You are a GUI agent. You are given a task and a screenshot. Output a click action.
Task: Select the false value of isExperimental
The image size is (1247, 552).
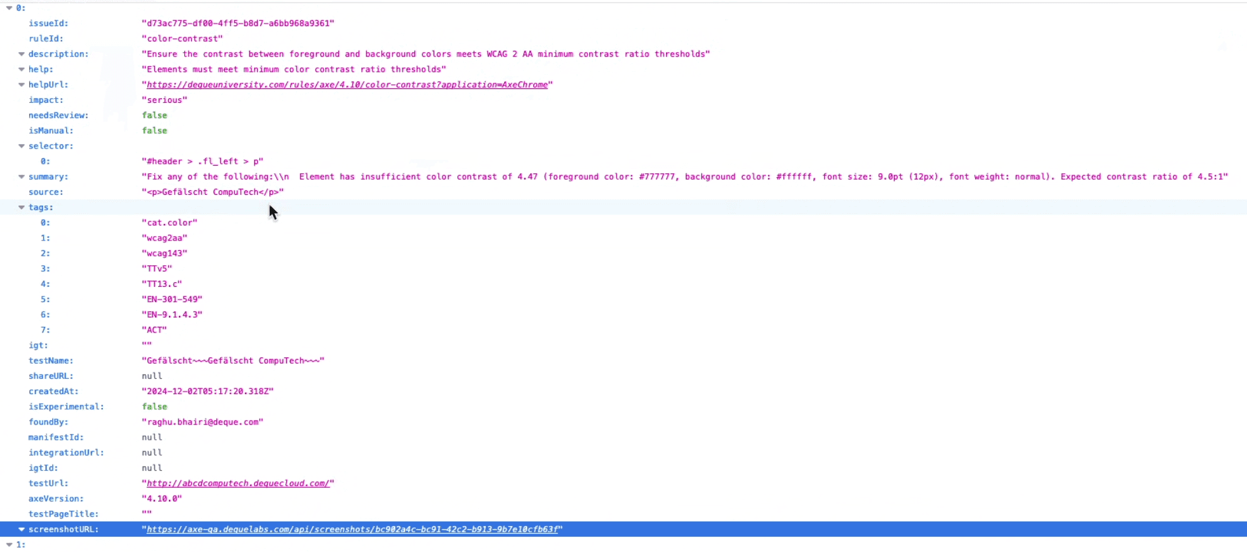click(x=154, y=407)
